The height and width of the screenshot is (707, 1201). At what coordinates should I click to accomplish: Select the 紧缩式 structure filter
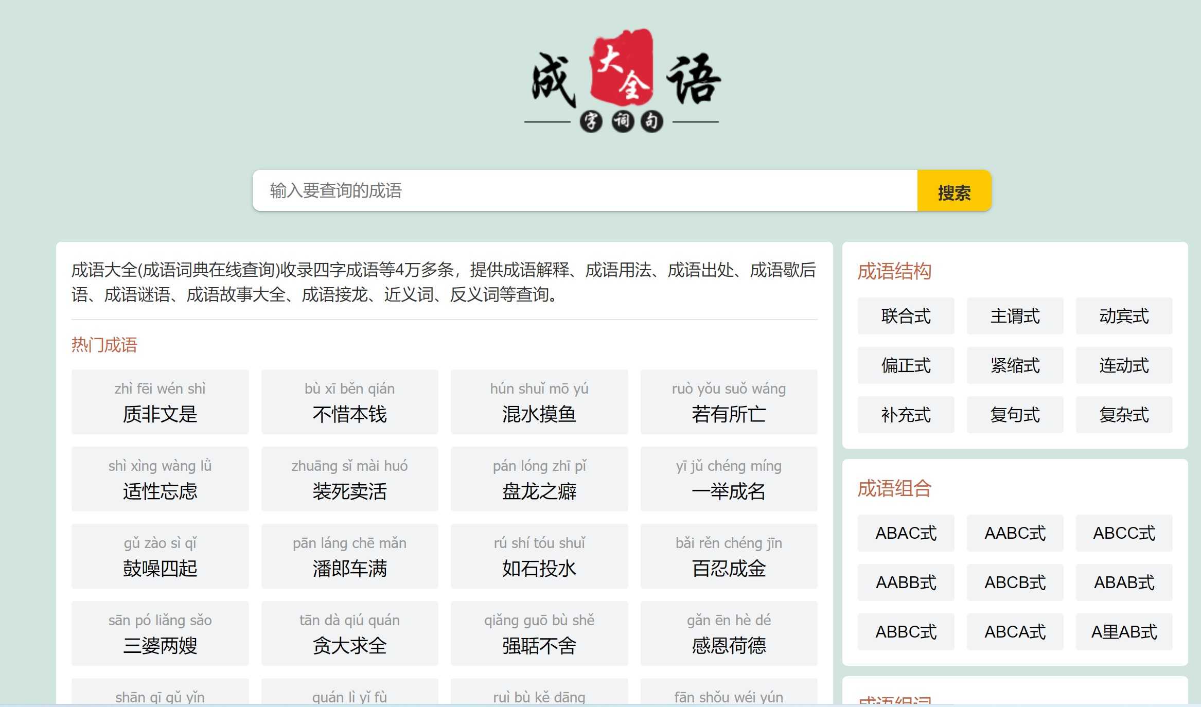click(1015, 365)
